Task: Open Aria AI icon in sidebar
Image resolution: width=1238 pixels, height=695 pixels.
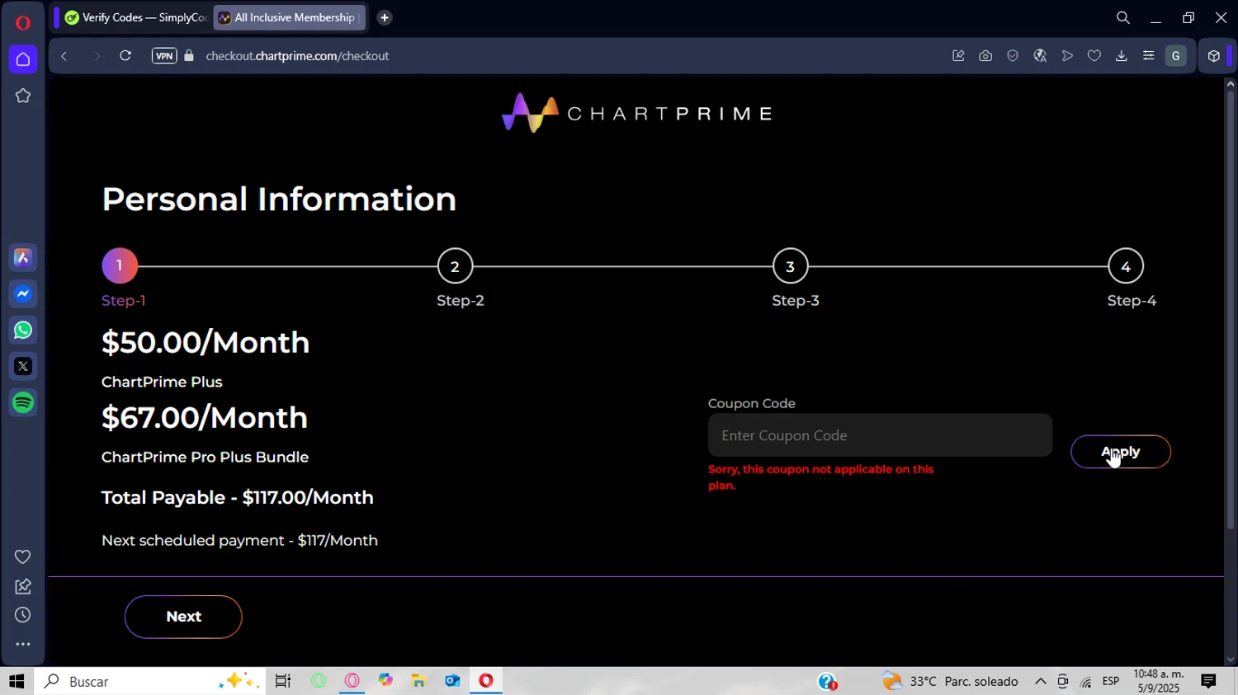Action: [23, 258]
